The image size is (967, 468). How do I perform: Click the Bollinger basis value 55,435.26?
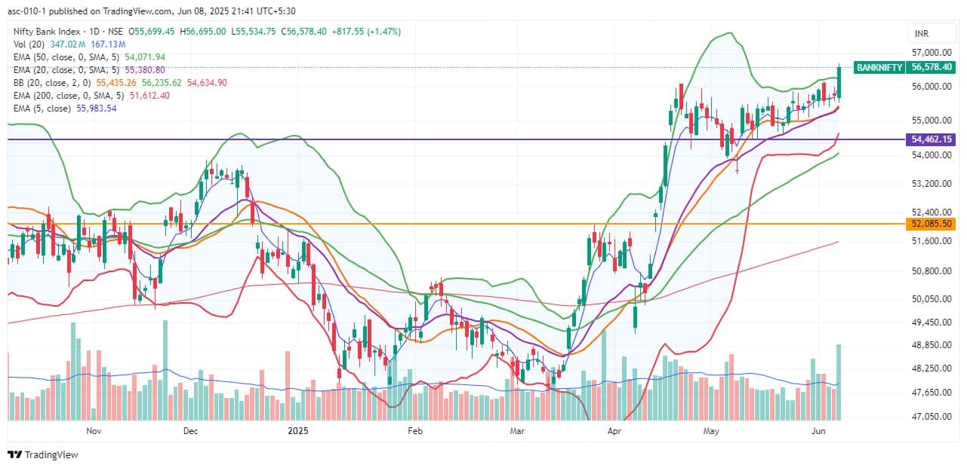(116, 83)
